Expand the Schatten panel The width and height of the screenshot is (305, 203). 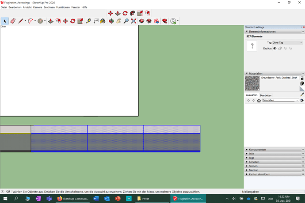coord(247,162)
